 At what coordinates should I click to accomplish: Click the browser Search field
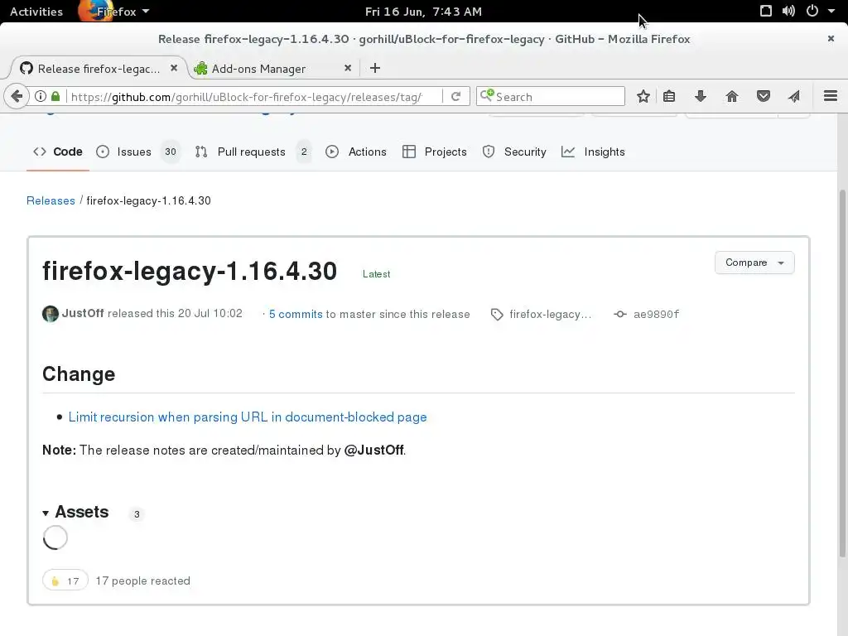tap(551, 96)
